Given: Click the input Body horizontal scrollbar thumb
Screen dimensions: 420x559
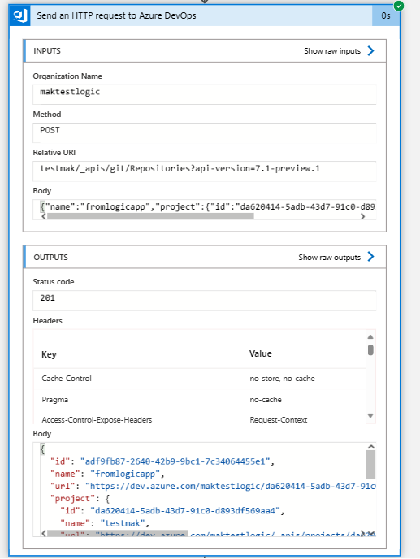Looking at the screenshot, I should tap(150, 216).
